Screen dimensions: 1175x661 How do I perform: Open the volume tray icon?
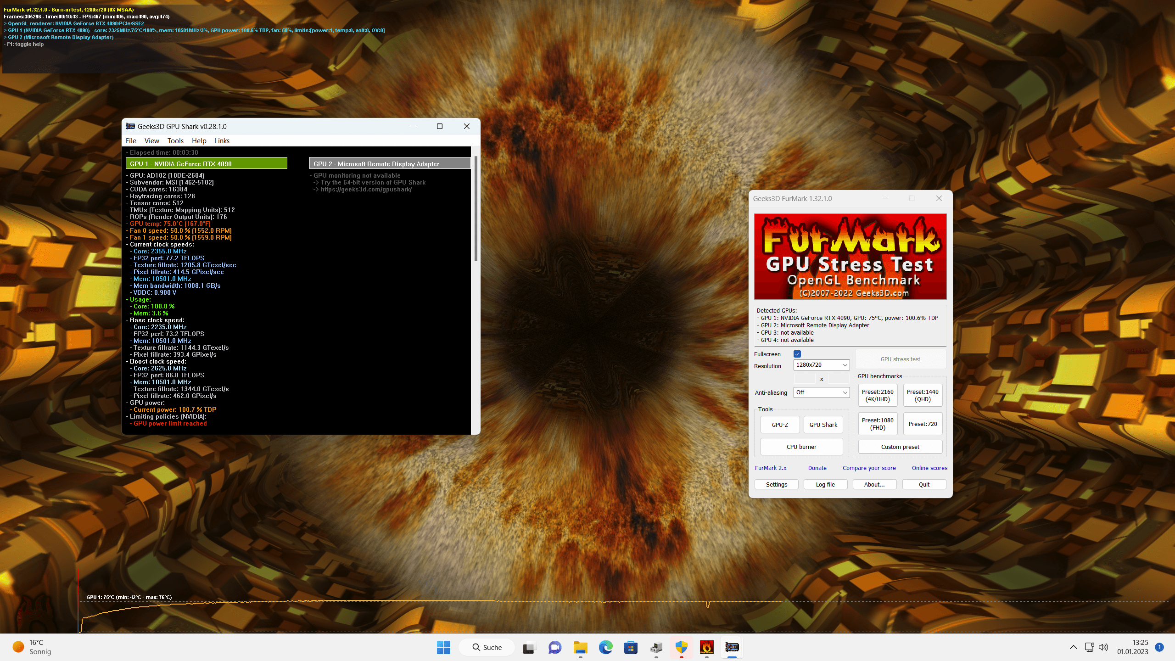tap(1103, 647)
